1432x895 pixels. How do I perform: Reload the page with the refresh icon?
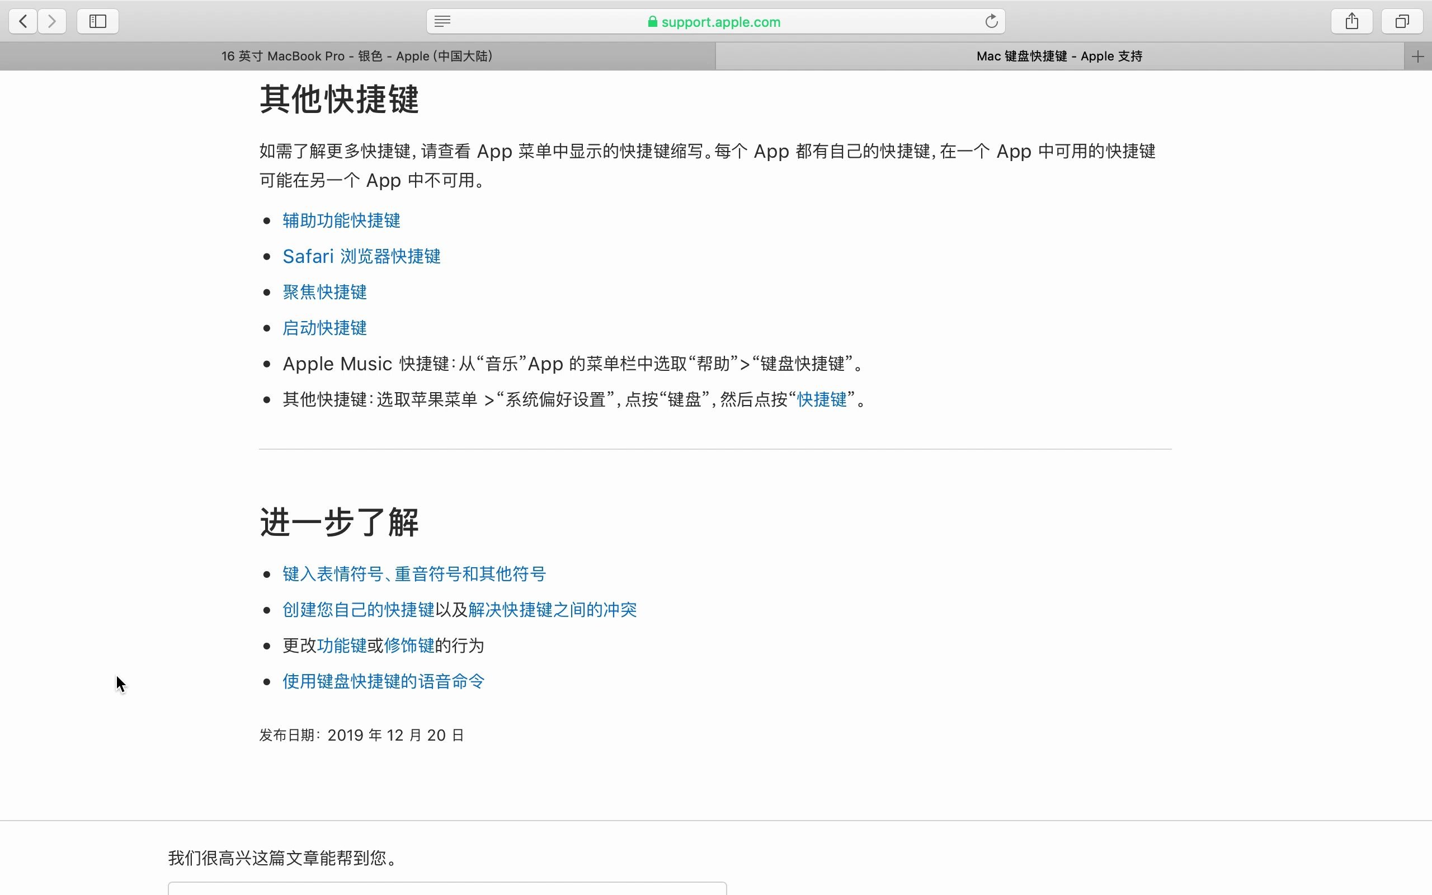(991, 22)
